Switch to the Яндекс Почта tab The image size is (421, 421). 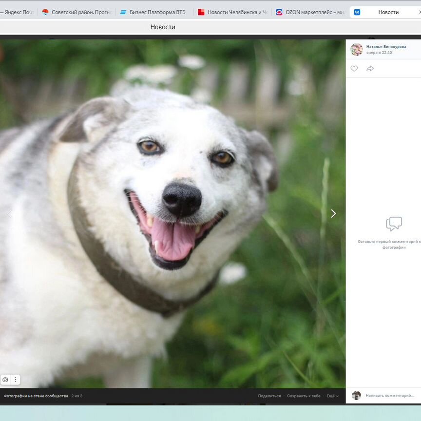click(19, 12)
